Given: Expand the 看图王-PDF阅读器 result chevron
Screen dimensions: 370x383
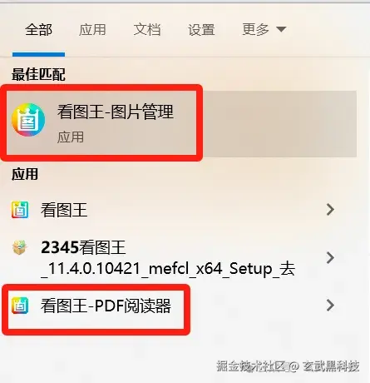Looking at the screenshot, I should click(x=330, y=306).
